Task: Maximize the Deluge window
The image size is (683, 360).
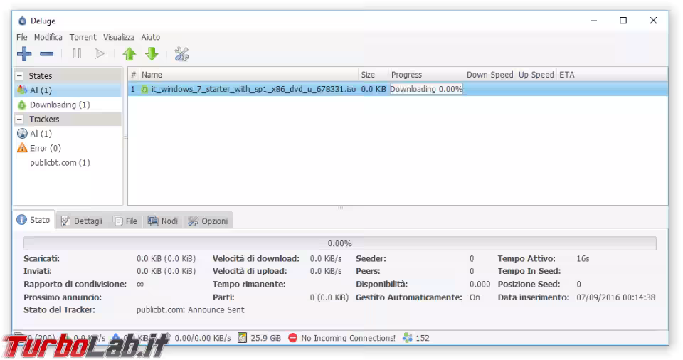Action: point(623,21)
